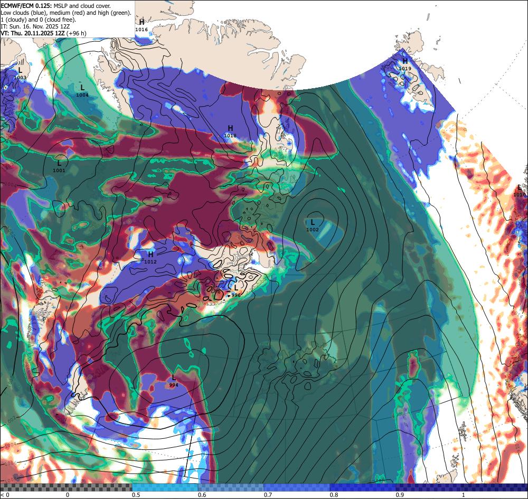
Task: Select the '0.9' legend tick label
Action: (x=400, y=495)
